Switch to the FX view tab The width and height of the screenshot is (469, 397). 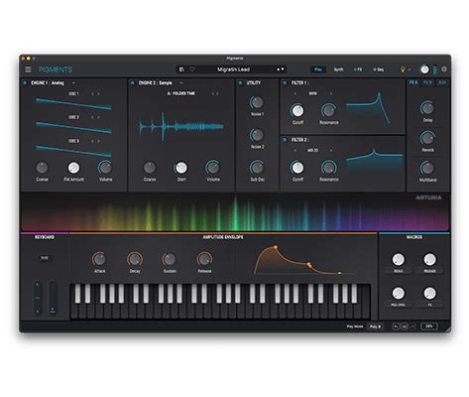358,69
